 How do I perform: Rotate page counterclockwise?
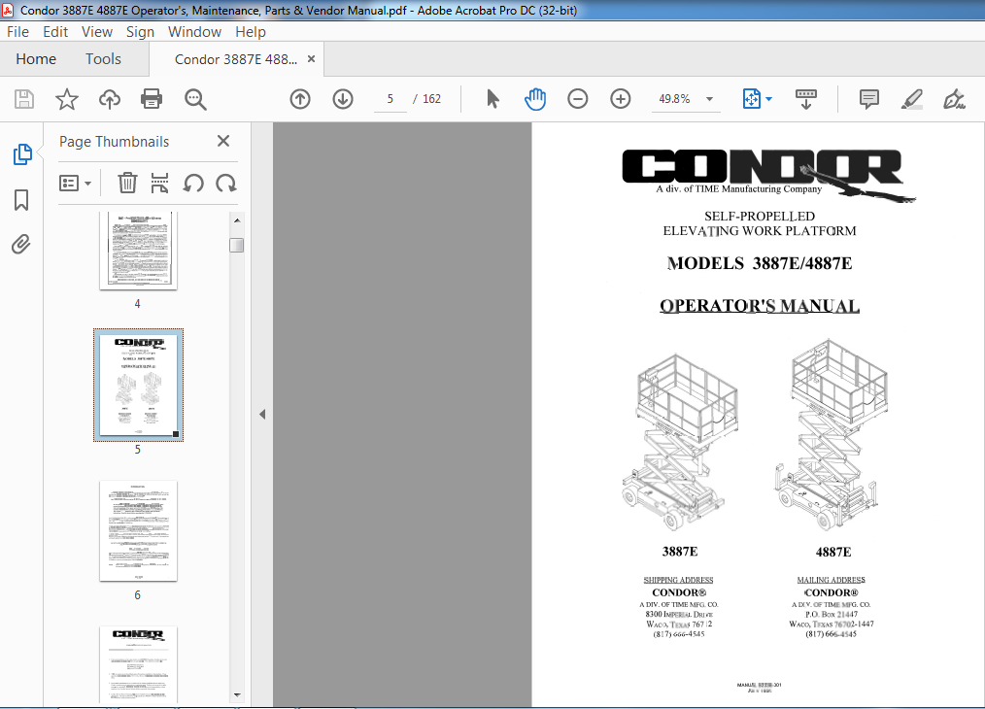193,184
